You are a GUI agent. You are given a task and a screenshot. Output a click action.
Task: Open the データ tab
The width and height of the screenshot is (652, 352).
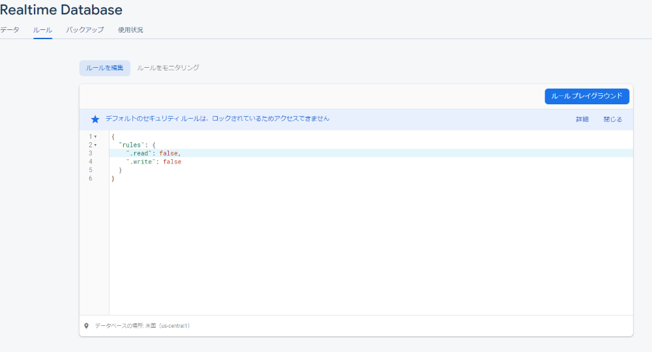click(10, 30)
